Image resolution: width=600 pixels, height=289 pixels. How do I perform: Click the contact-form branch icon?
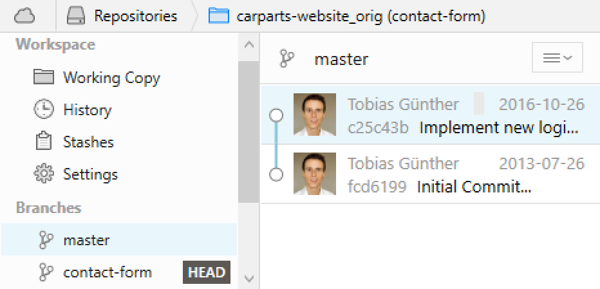click(x=45, y=272)
